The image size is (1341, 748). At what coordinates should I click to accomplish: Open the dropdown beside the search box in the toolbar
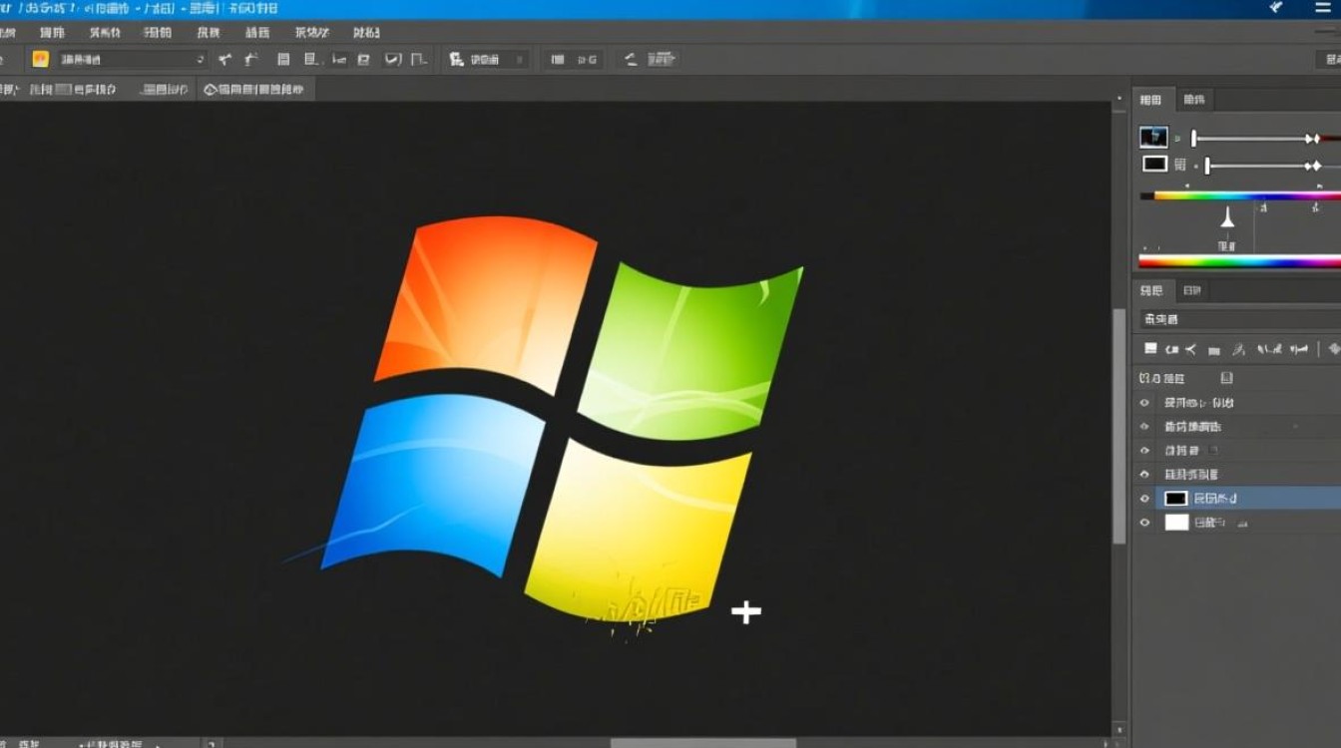521,59
